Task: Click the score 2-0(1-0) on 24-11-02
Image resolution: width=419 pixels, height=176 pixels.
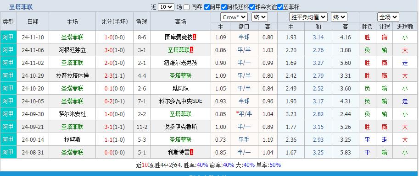Action: 115,63
